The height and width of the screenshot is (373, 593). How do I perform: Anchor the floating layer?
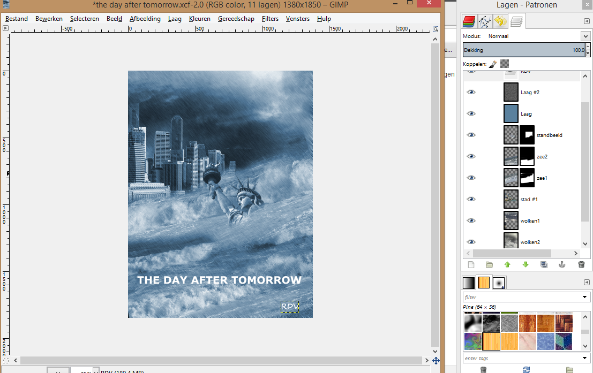point(562,264)
